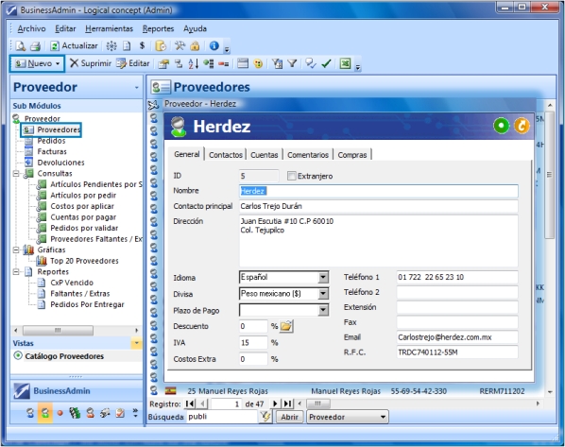Open the Proveedor search scope dropdown

pyautogui.click(x=383, y=417)
